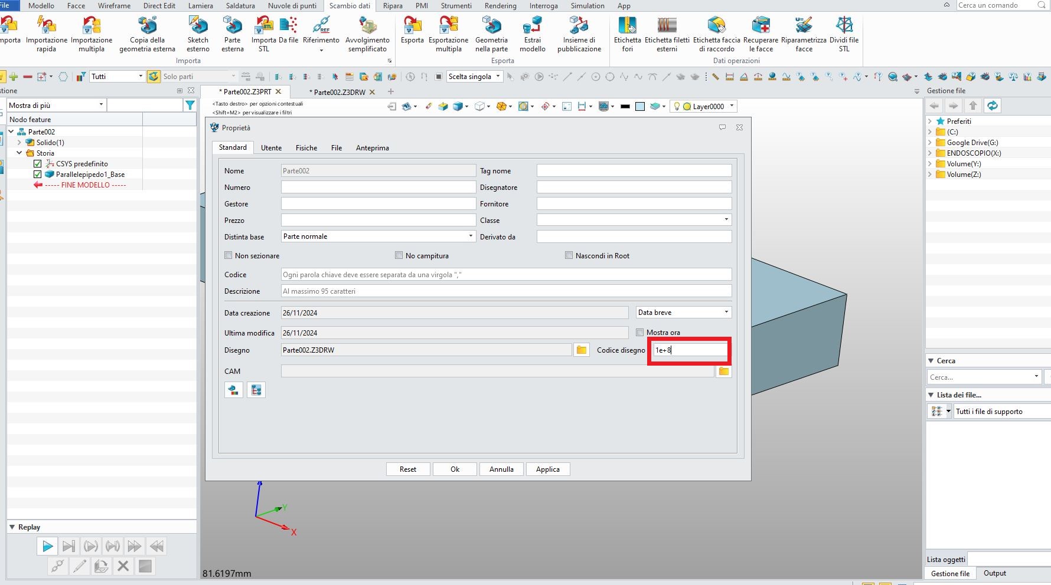The image size is (1051, 585).
Task: Click the Importazione rapida icon
Action: coord(47,34)
